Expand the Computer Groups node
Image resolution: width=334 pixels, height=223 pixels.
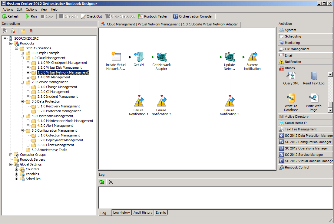[11, 155]
